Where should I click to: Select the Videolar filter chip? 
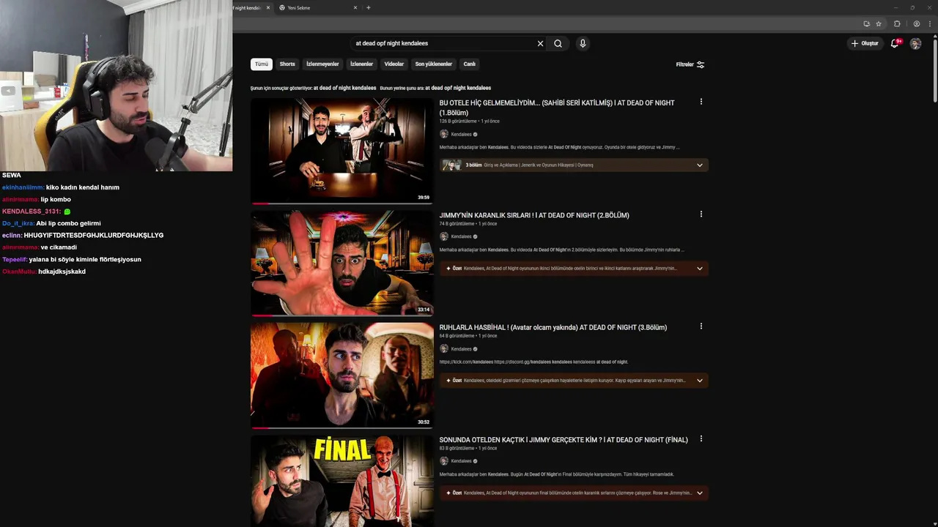[394, 64]
